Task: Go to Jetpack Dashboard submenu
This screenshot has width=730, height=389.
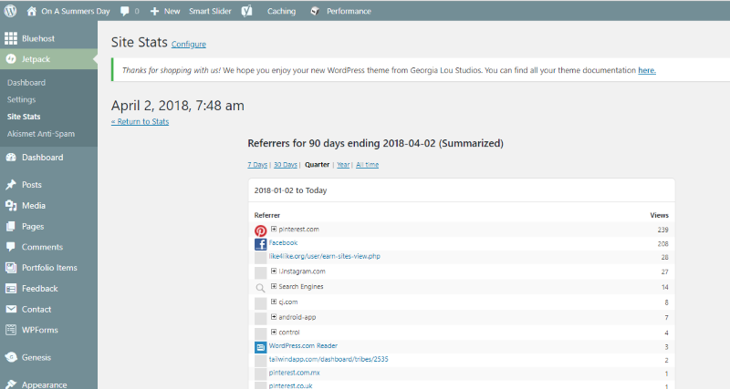Action: (x=26, y=83)
